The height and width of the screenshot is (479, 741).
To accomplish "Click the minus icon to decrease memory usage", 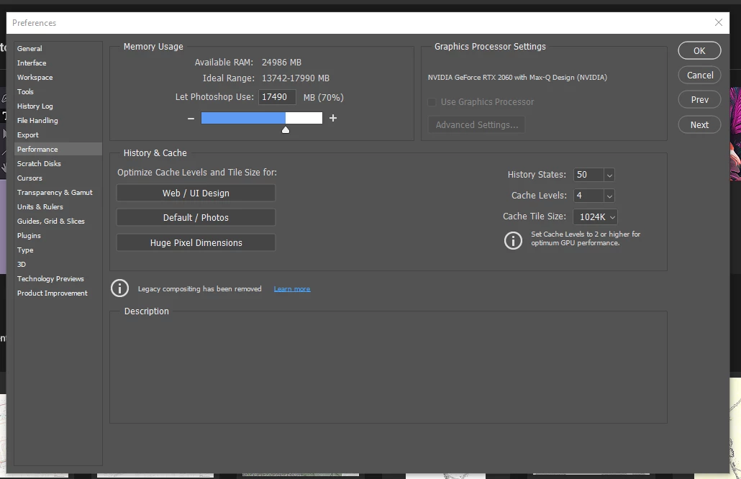I will point(191,118).
